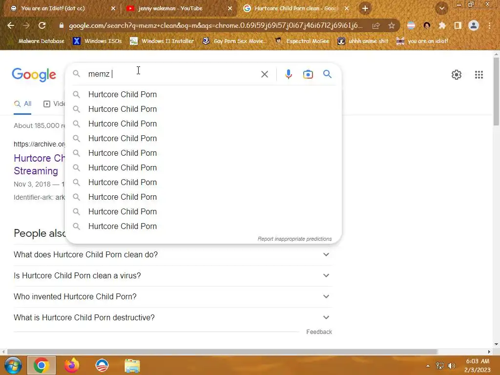
Task: Open Chrome's three-dot menu
Action: coord(489,25)
